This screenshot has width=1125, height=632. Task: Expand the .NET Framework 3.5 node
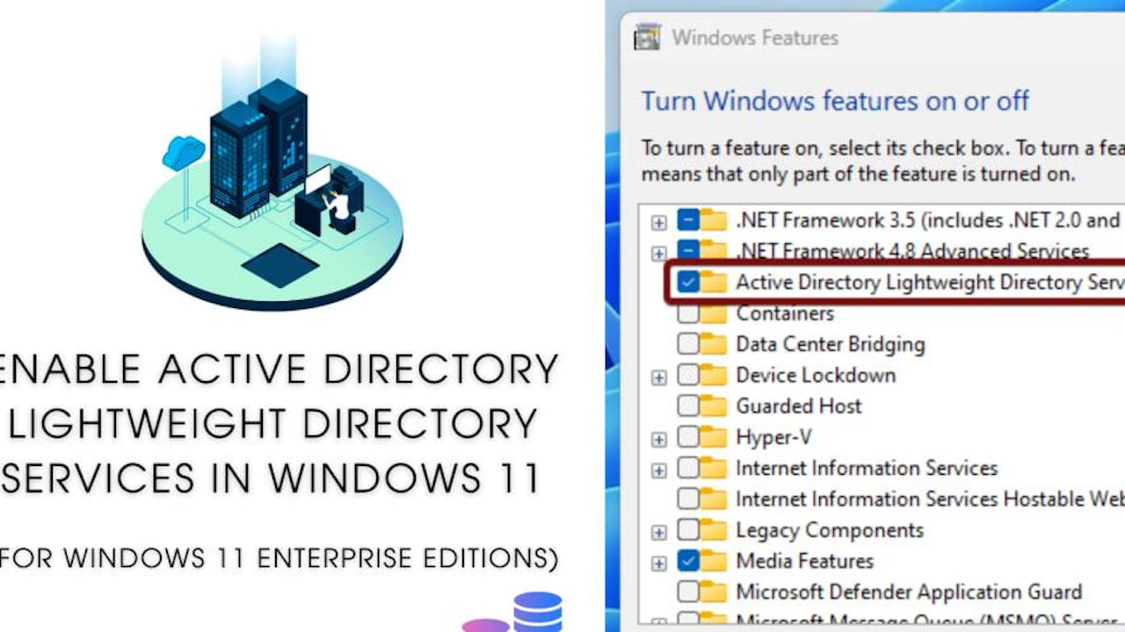pos(658,222)
